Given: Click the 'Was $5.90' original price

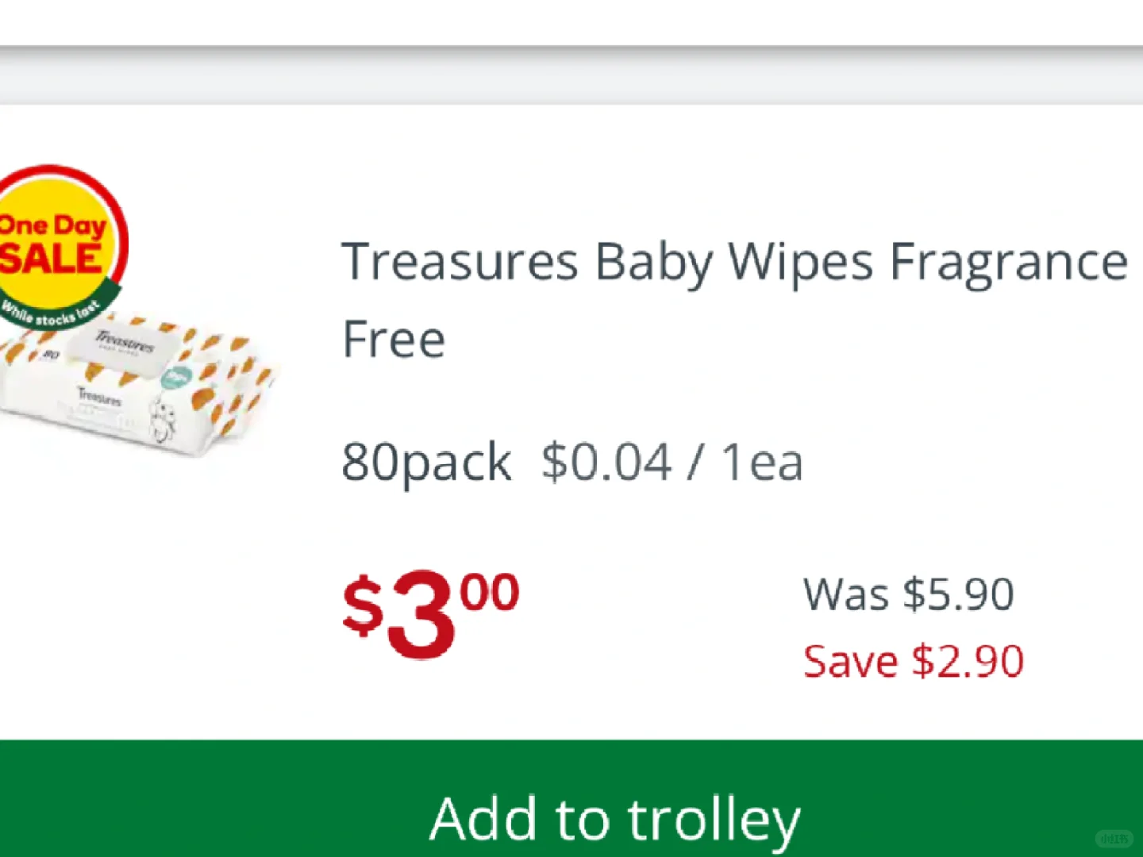Looking at the screenshot, I should 908,594.
